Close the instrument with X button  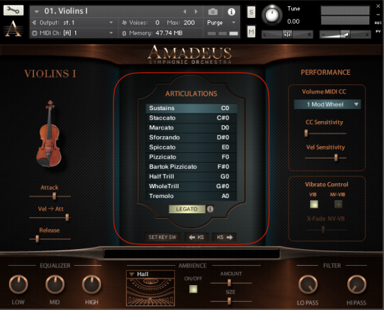click(378, 6)
